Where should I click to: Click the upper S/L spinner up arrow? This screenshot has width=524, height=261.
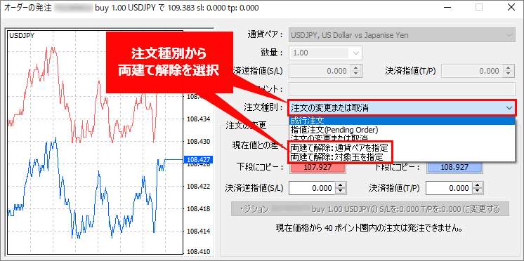[356, 68]
